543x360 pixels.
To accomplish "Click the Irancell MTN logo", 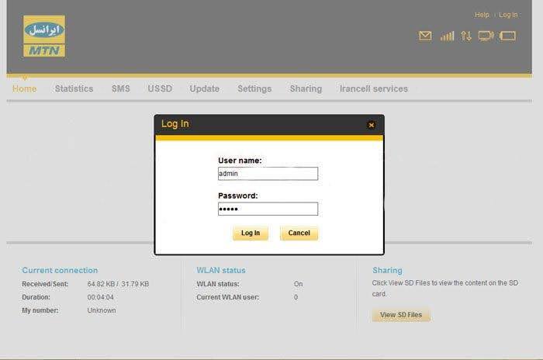I will tap(44, 36).
